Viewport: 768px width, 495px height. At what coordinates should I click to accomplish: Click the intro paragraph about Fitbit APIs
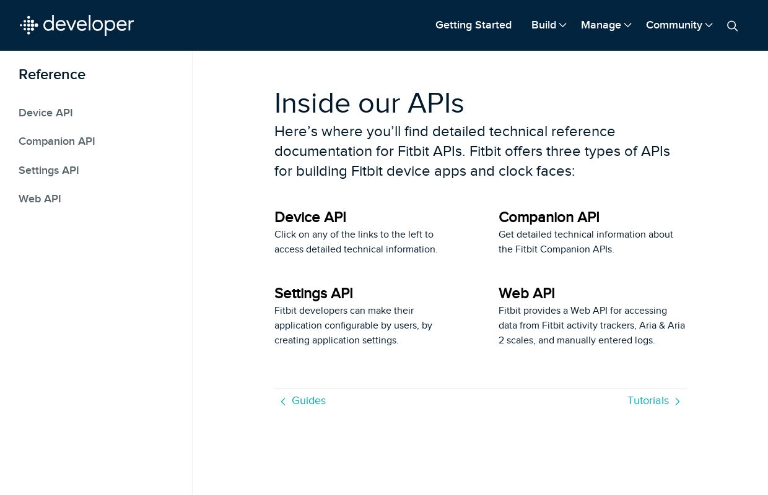(472, 152)
